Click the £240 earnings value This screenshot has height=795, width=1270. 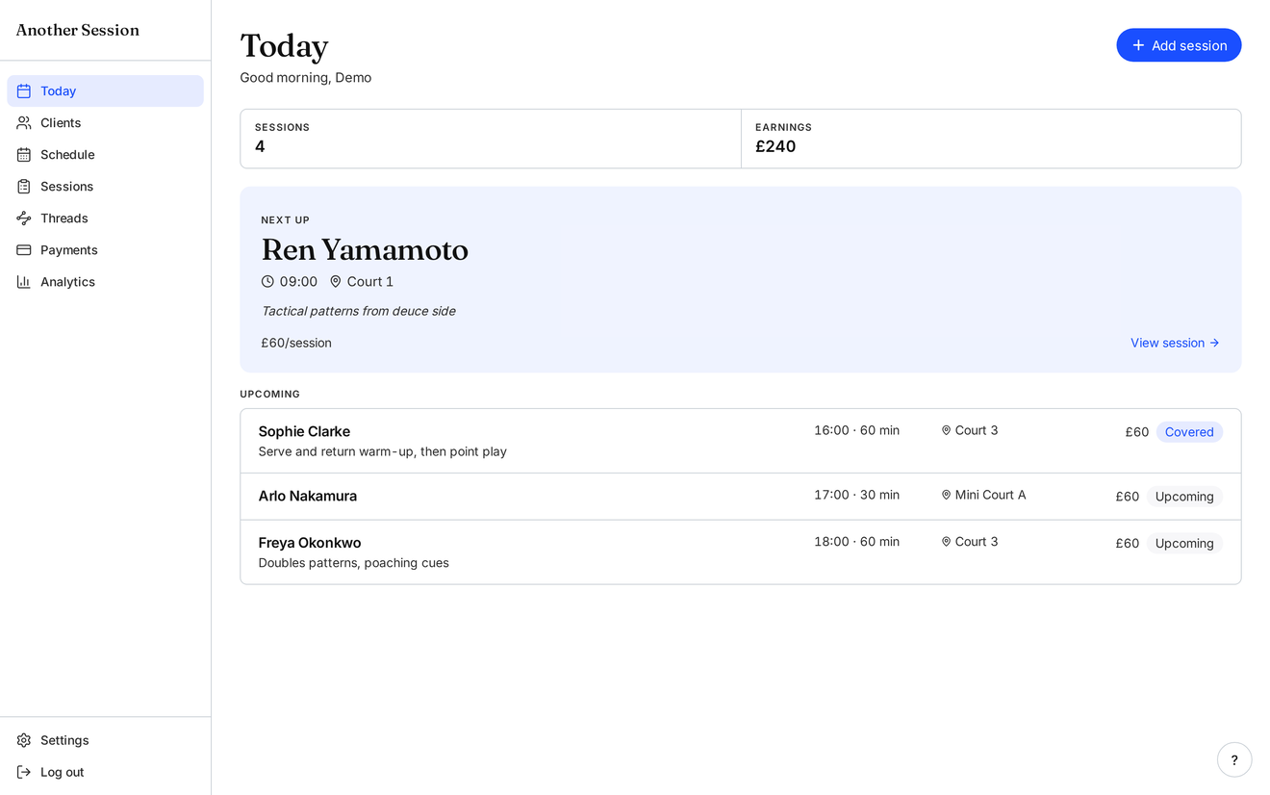pyautogui.click(x=775, y=146)
